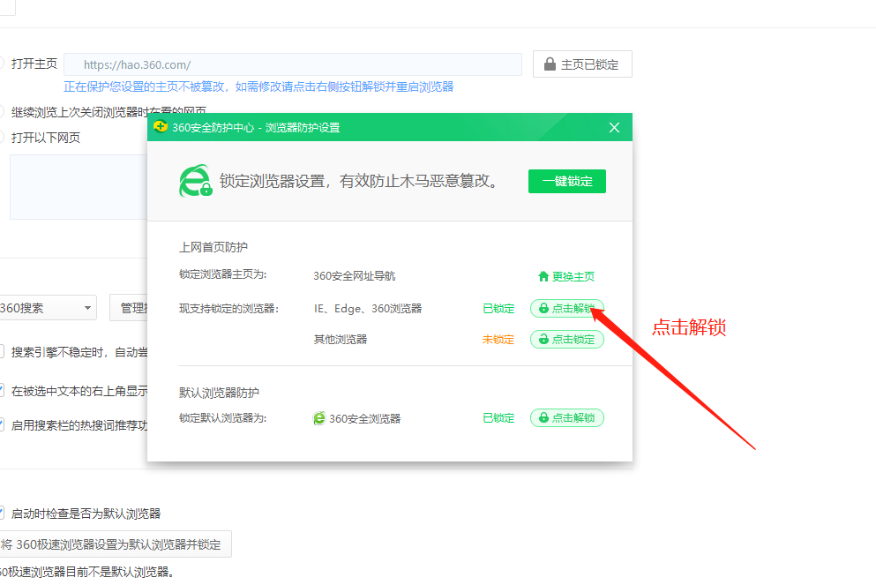Viewport: 876px width, 585px height.
Task: Click the house icon beside 更换主页
Action: 543,276
